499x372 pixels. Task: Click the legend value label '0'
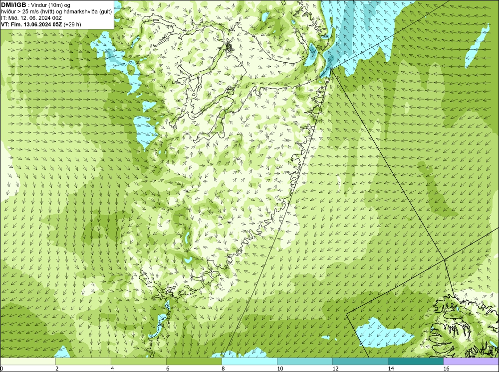[1, 369]
